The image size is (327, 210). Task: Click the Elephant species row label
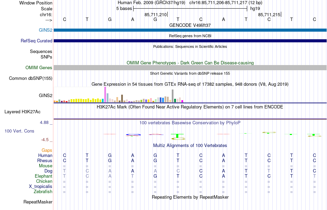44,176
